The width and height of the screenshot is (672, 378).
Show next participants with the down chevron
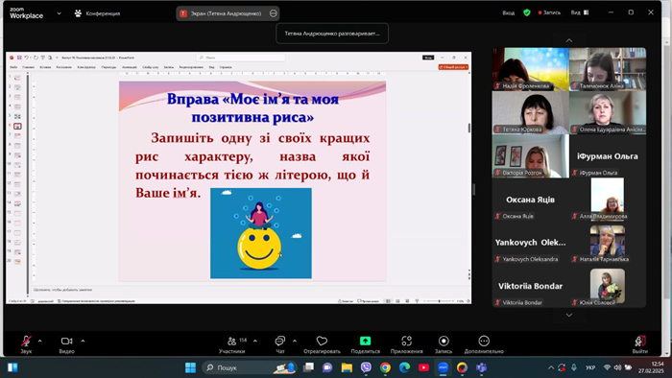569,315
